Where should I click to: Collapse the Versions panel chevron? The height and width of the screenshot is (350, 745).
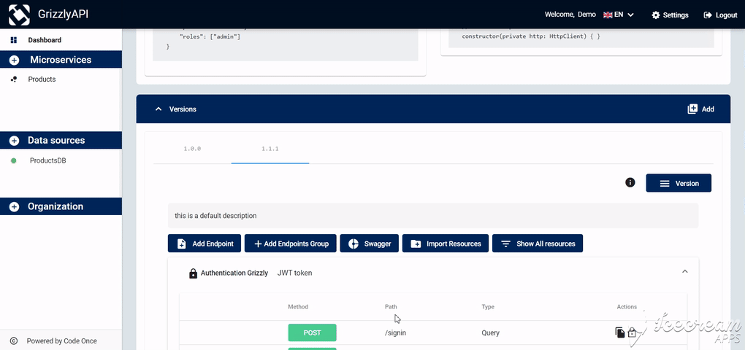158,109
